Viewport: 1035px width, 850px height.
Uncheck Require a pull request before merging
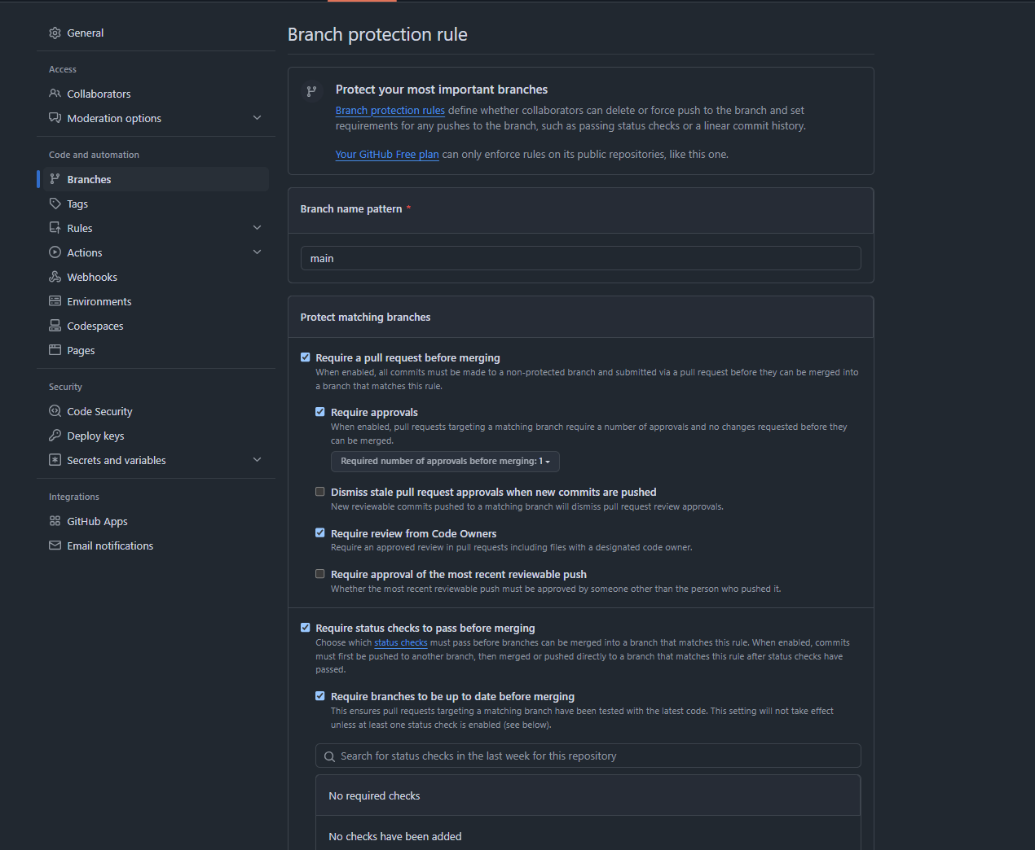pyautogui.click(x=306, y=357)
